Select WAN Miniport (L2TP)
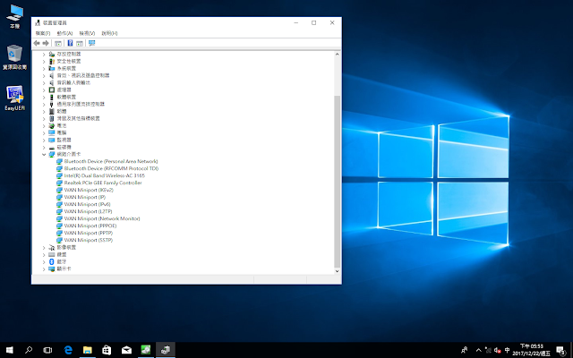 click(88, 211)
